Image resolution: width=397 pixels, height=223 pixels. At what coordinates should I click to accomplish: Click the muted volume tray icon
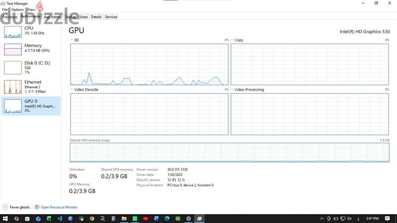click(x=350, y=219)
